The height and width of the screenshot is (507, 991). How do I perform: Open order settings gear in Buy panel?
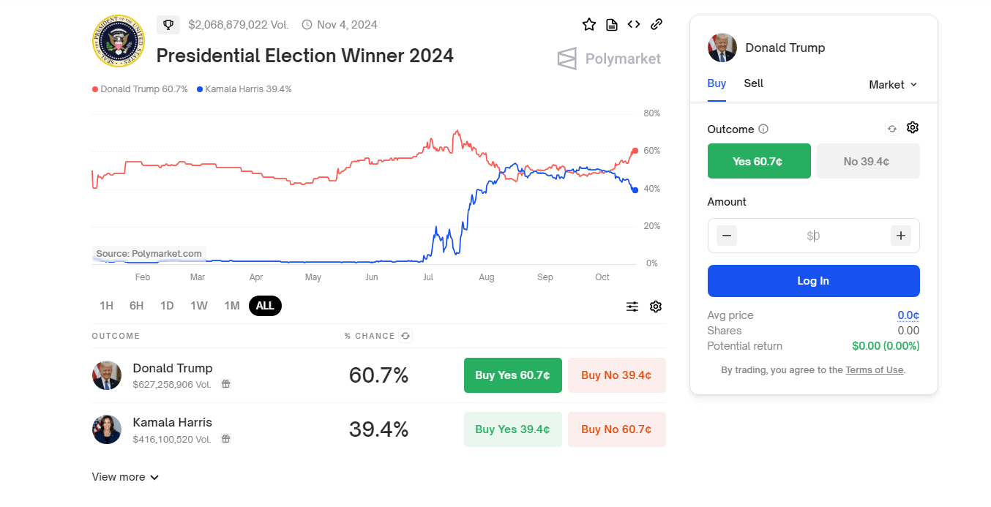(x=912, y=128)
